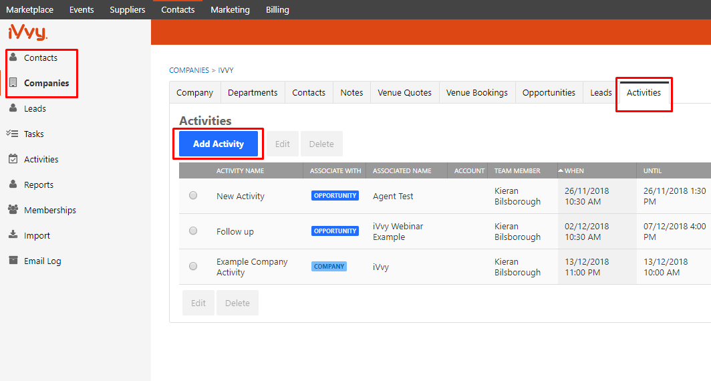Open the Marketing menu
This screenshot has height=381, width=711.
click(x=230, y=9)
